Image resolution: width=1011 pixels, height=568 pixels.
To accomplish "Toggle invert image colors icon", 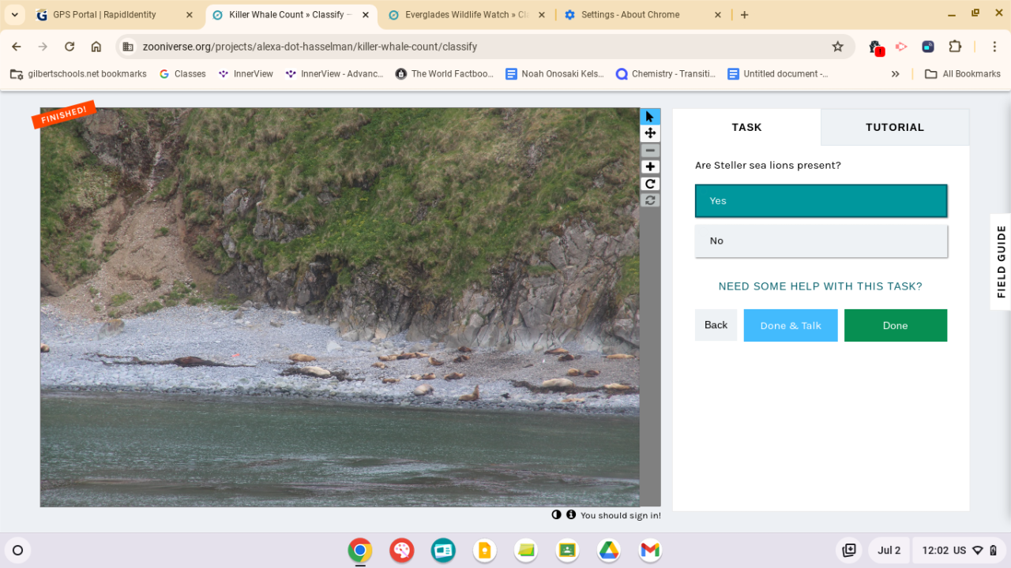I will (556, 514).
